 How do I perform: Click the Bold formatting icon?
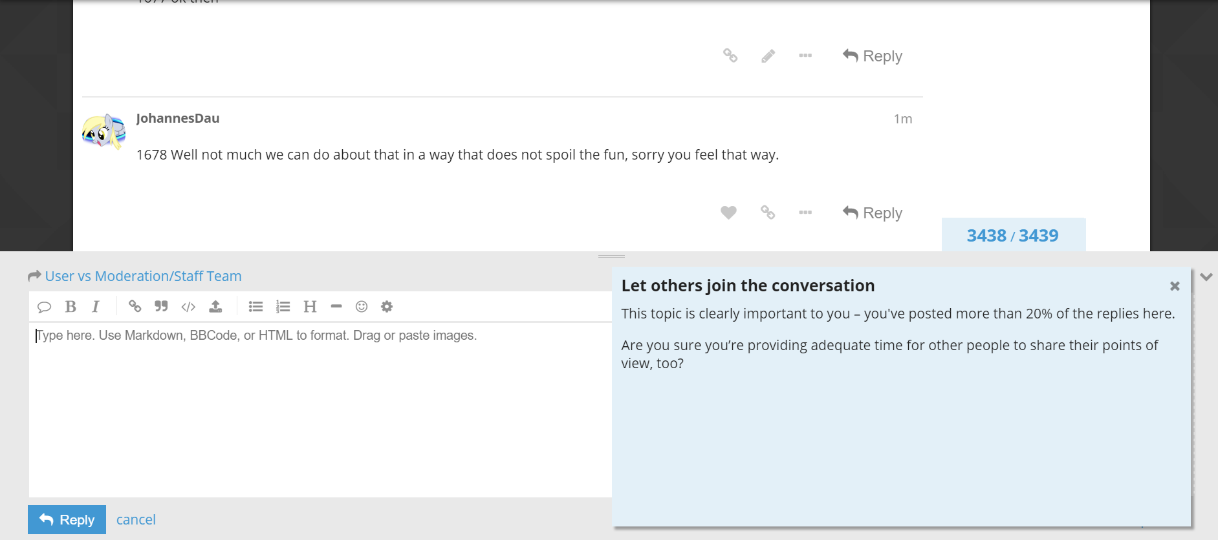click(71, 307)
